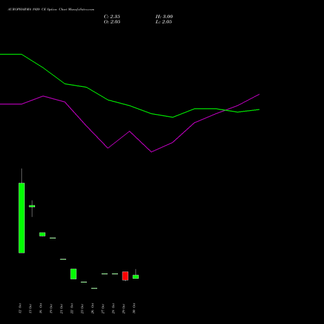This screenshot has width=324, height=324.
Task: Click the green candle for 22 Oct
Action: click(73, 274)
